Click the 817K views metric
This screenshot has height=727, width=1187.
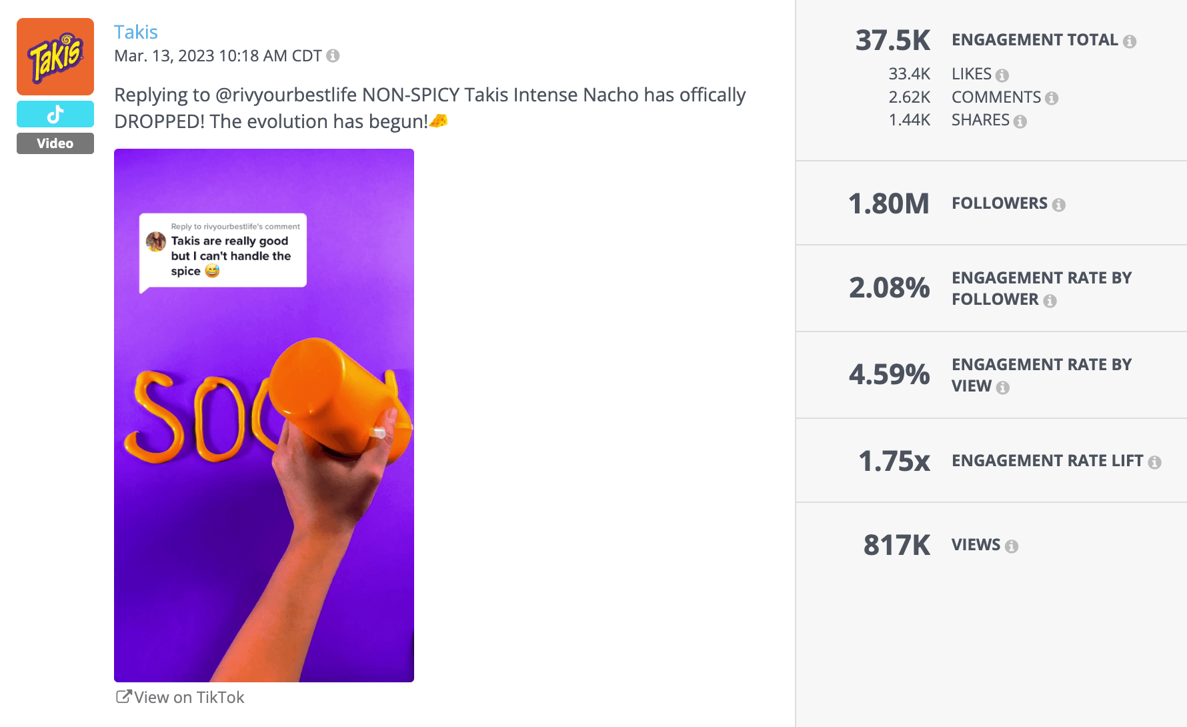[x=895, y=545]
